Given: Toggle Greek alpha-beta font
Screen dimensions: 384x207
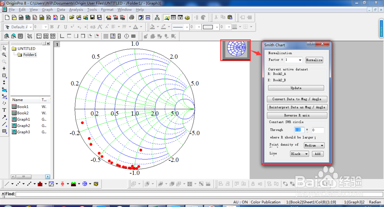Looking at the screenshot, I should pyautogui.click(x=93, y=27).
